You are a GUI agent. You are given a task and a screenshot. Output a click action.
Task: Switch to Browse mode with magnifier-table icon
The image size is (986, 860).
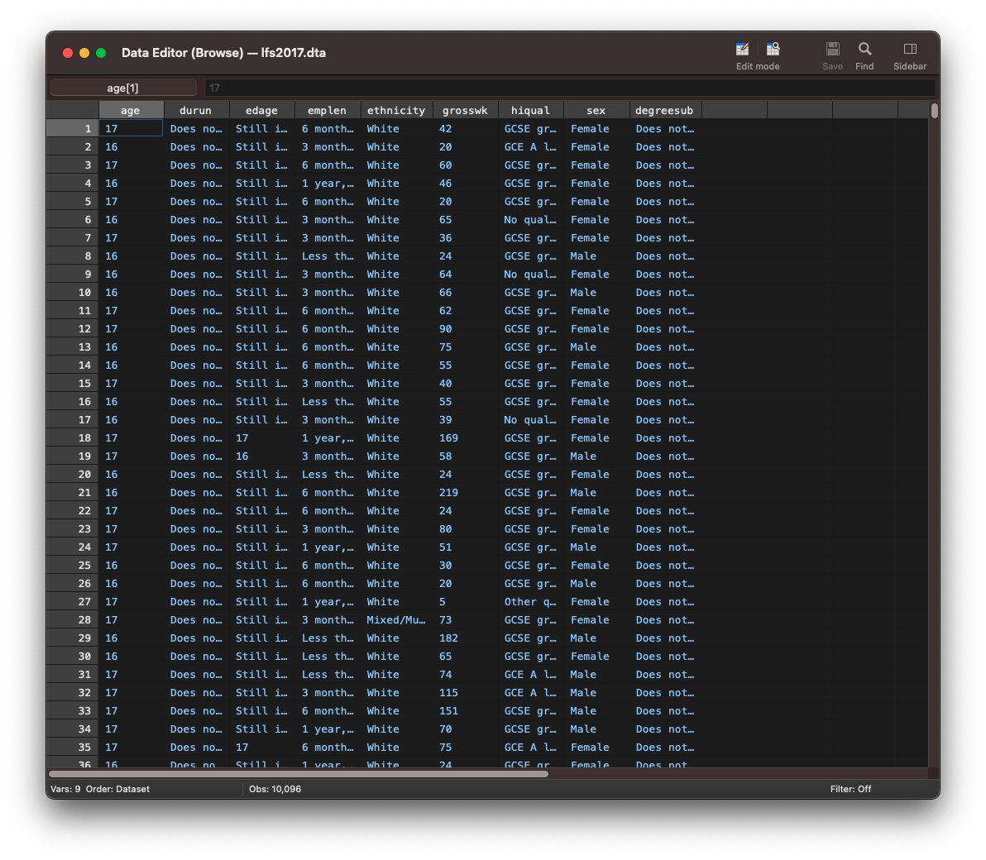pyautogui.click(x=773, y=50)
